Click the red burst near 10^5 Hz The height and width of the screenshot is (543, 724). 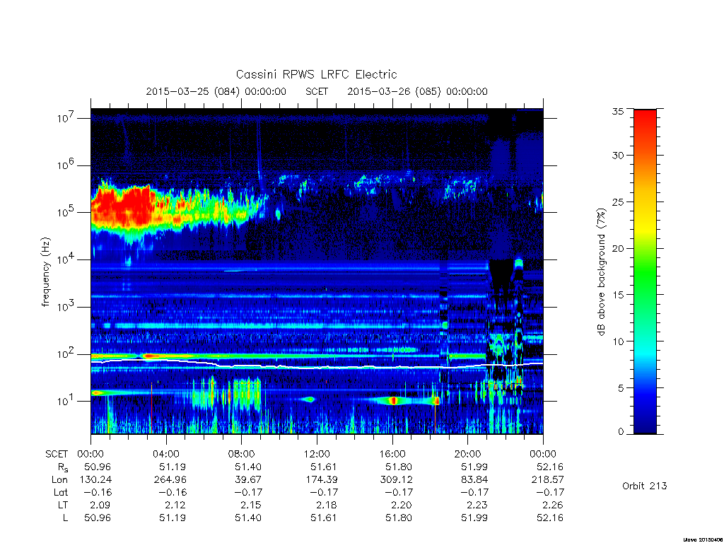click(x=124, y=206)
